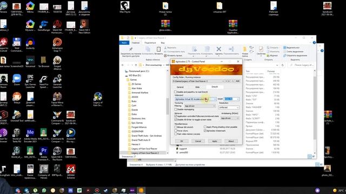Toggle Disable mipmapping checkbox
The width and height of the screenshot is (346, 194).
176,109
